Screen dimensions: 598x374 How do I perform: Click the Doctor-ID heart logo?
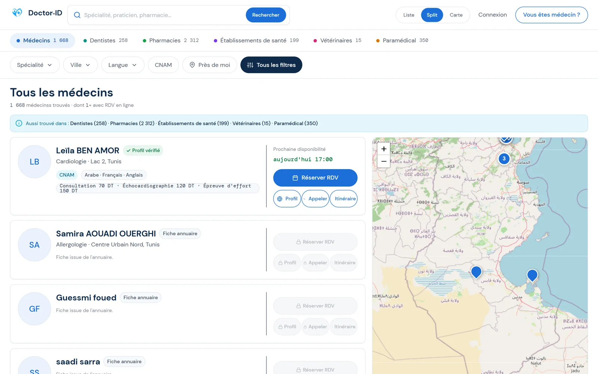click(x=17, y=13)
